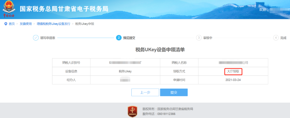Click the national tax emblem logo
The width and height of the screenshot is (290, 118).
click(x=9, y=9)
